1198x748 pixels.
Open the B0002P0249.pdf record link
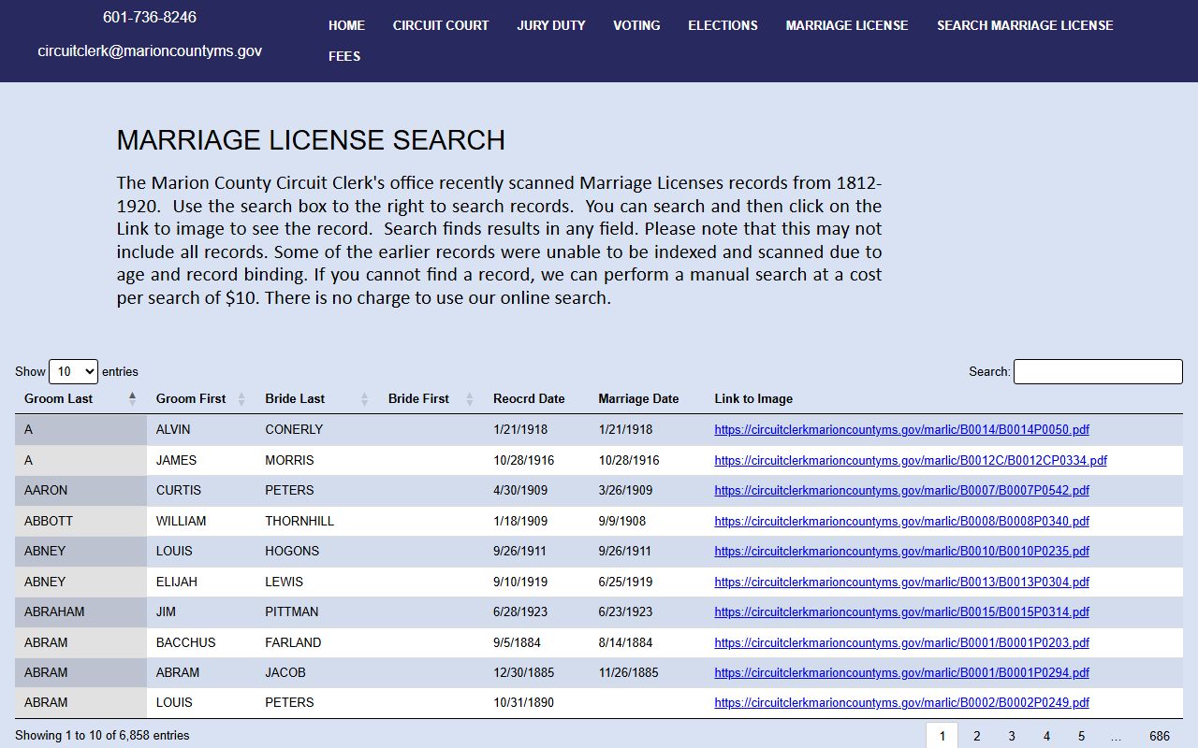tap(901, 702)
